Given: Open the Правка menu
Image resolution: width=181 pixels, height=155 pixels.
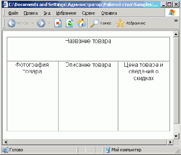Looking at the screenshot, I should pos(31,13).
